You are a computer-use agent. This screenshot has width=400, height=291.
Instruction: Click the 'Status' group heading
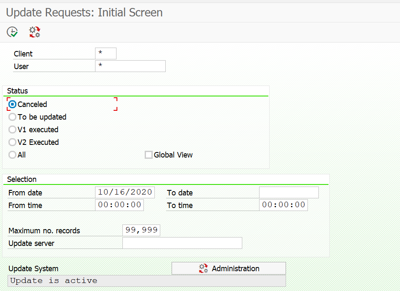[17, 91]
